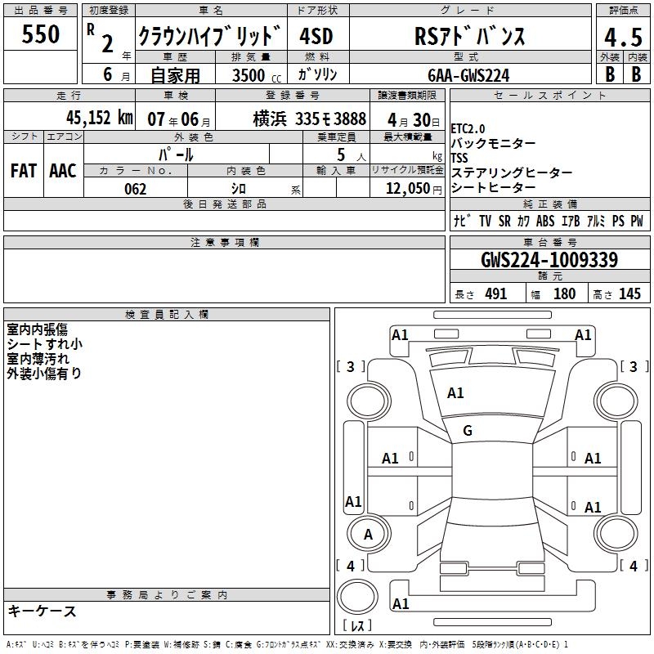This screenshot has width=654, height=654.
Task: Click the evaluation score 4.5
Action: (623, 37)
